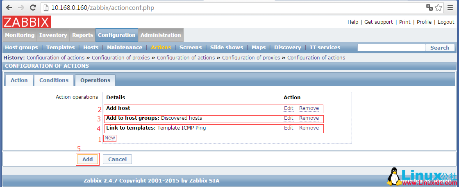Click the Discovered hosts text
This screenshot has width=459, height=187.
point(182,118)
